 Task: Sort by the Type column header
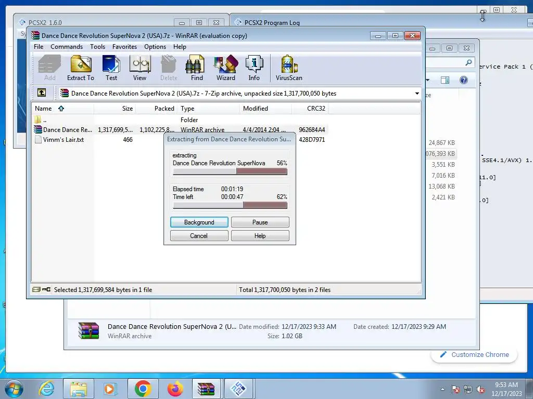click(x=209, y=109)
